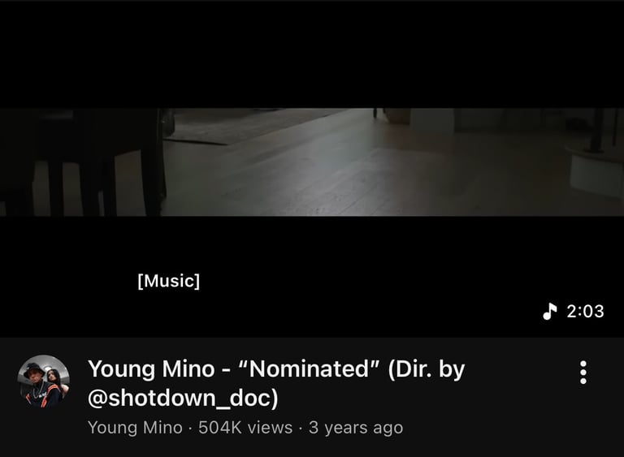Screen dimensions: 624x457
Task: Click "(Dir. by" in the video title
Action: (427, 369)
